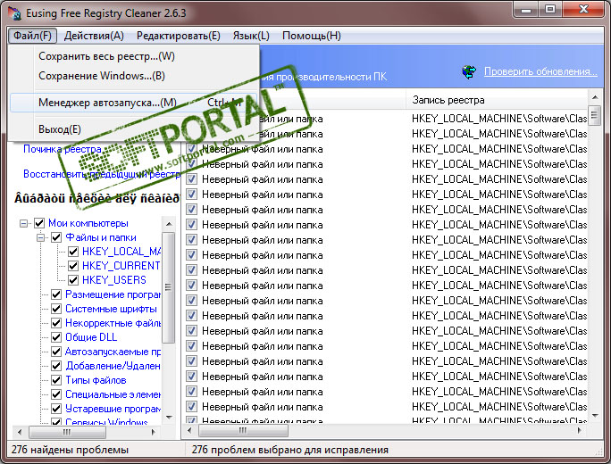Screen dimensions: 611x464
Task: Uncheck Системные шрифты checkbox
Action: tap(56, 309)
